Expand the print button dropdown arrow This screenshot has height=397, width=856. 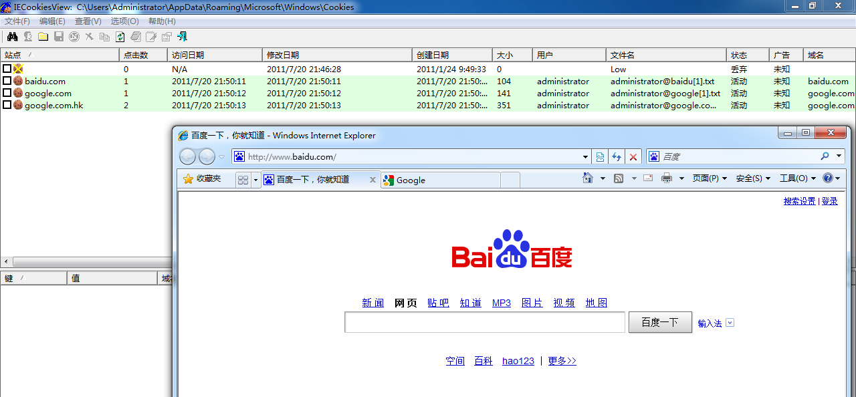pyautogui.click(x=681, y=178)
